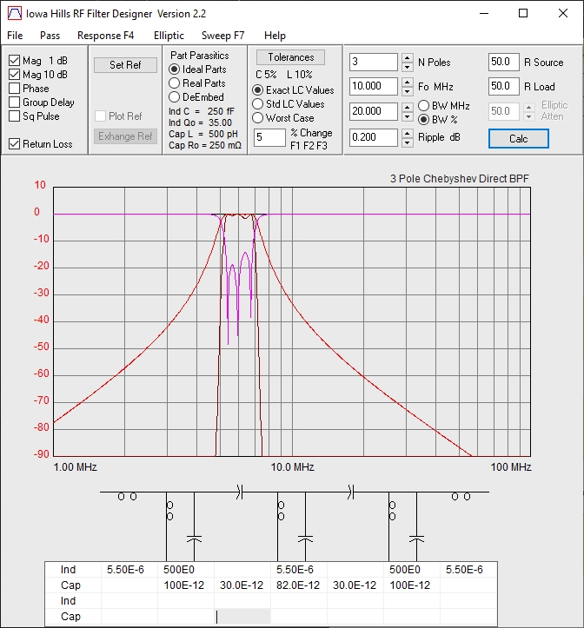Click the first 30.0E-12 Cap cell

pos(242,585)
